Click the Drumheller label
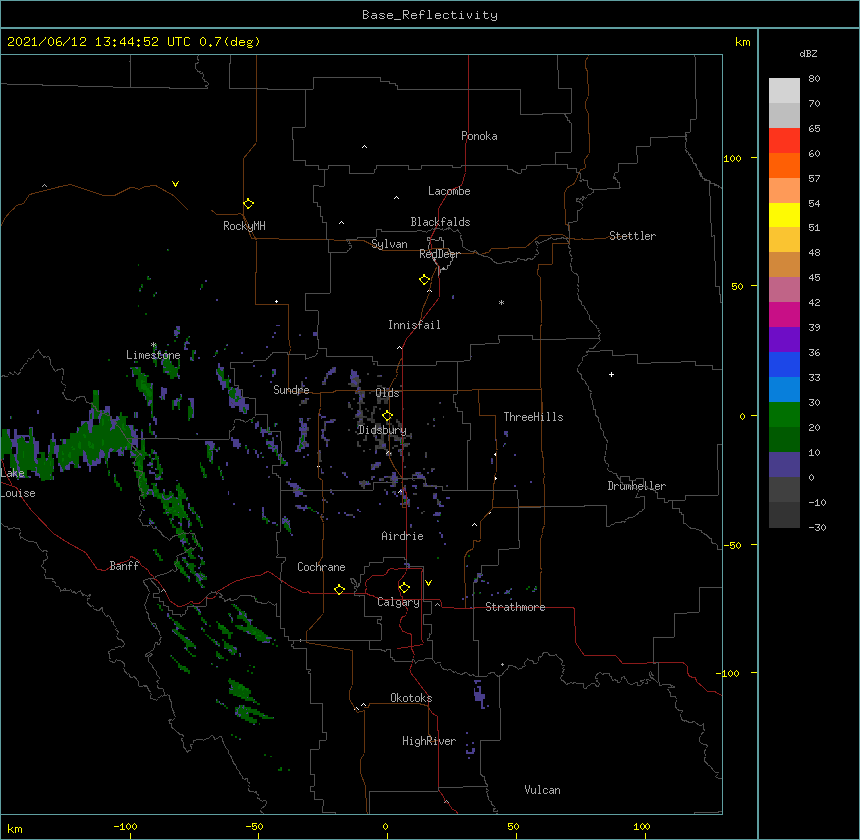This screenshot has height=840, width=860. [x=637, y=486]
